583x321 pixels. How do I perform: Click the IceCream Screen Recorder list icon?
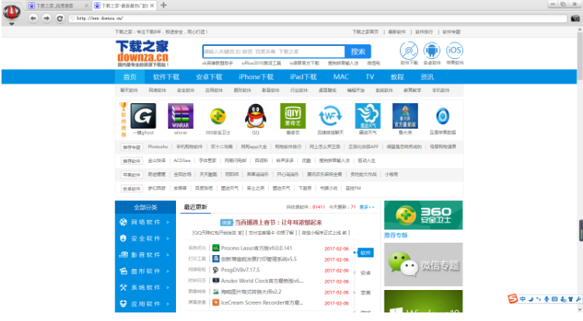[216, 302]
